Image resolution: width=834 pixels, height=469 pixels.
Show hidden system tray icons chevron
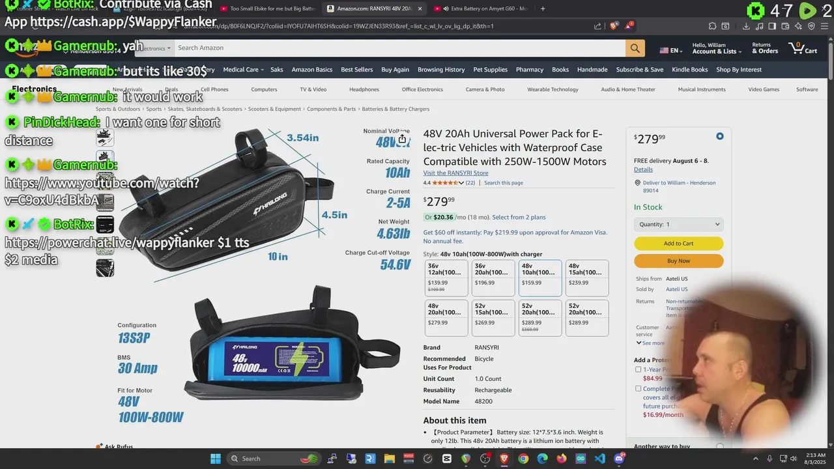coord(755,459)
